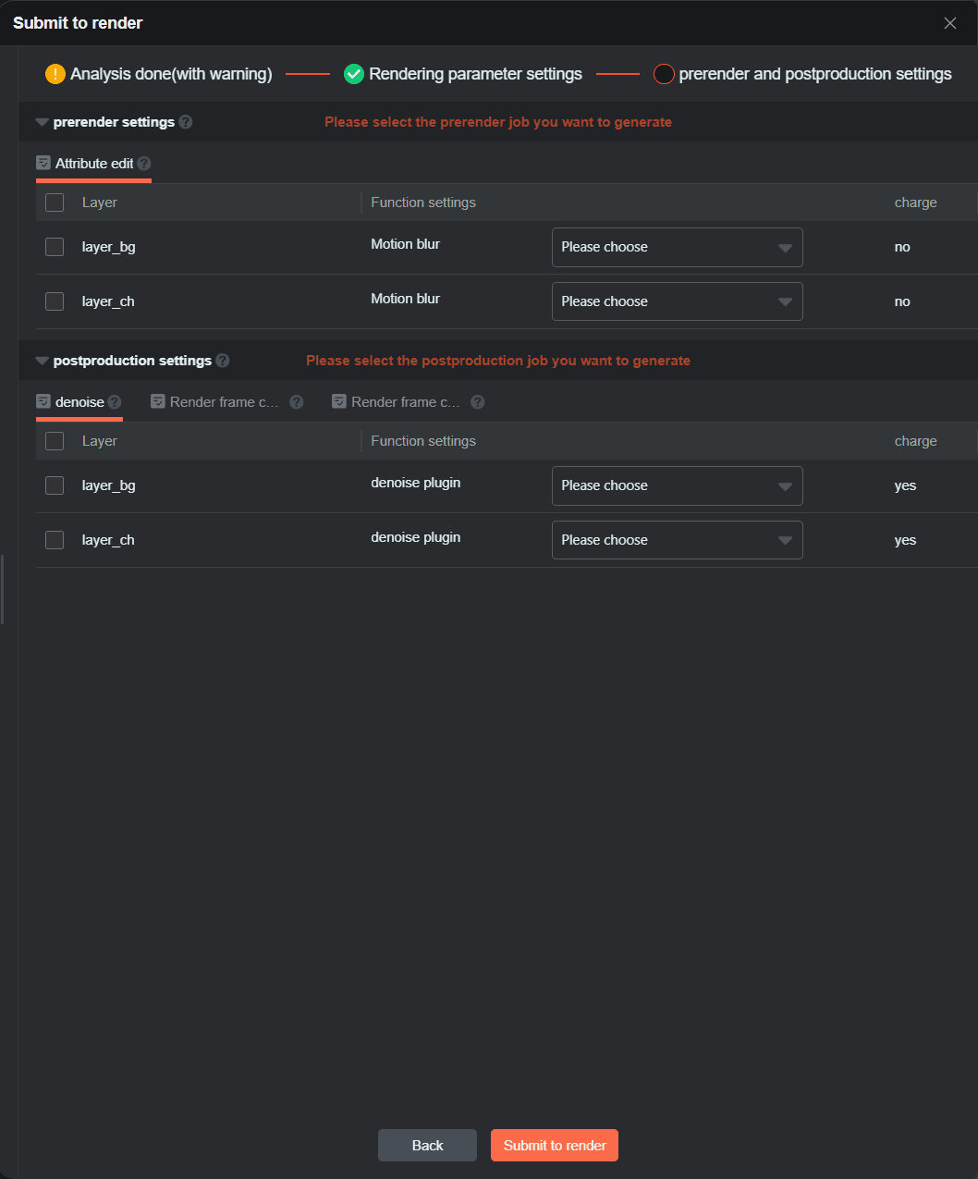
Task: Open Motion blur dropdown for layer_bg
Action: pyautogui.click(x=677, y=248)
